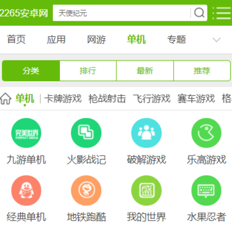This screenshot has height=232, width=232.
Task: Click the 破解游戏 text label
Action: click(x=146, y=160)
